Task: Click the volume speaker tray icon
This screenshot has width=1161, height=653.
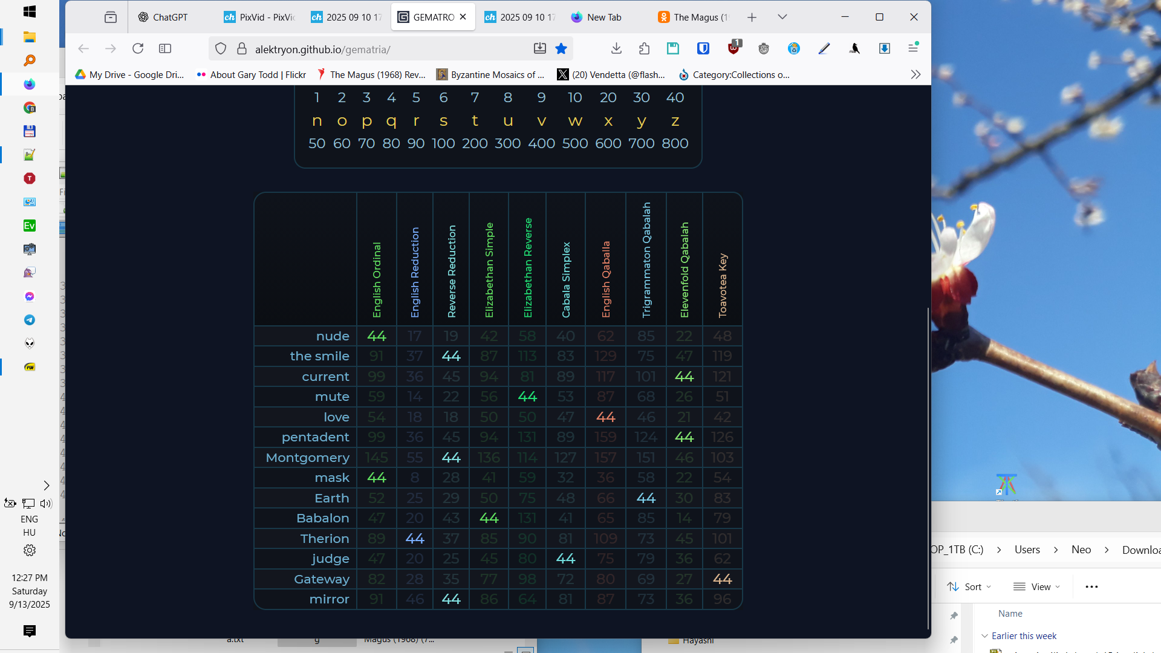Action: (x=46, y=503)
